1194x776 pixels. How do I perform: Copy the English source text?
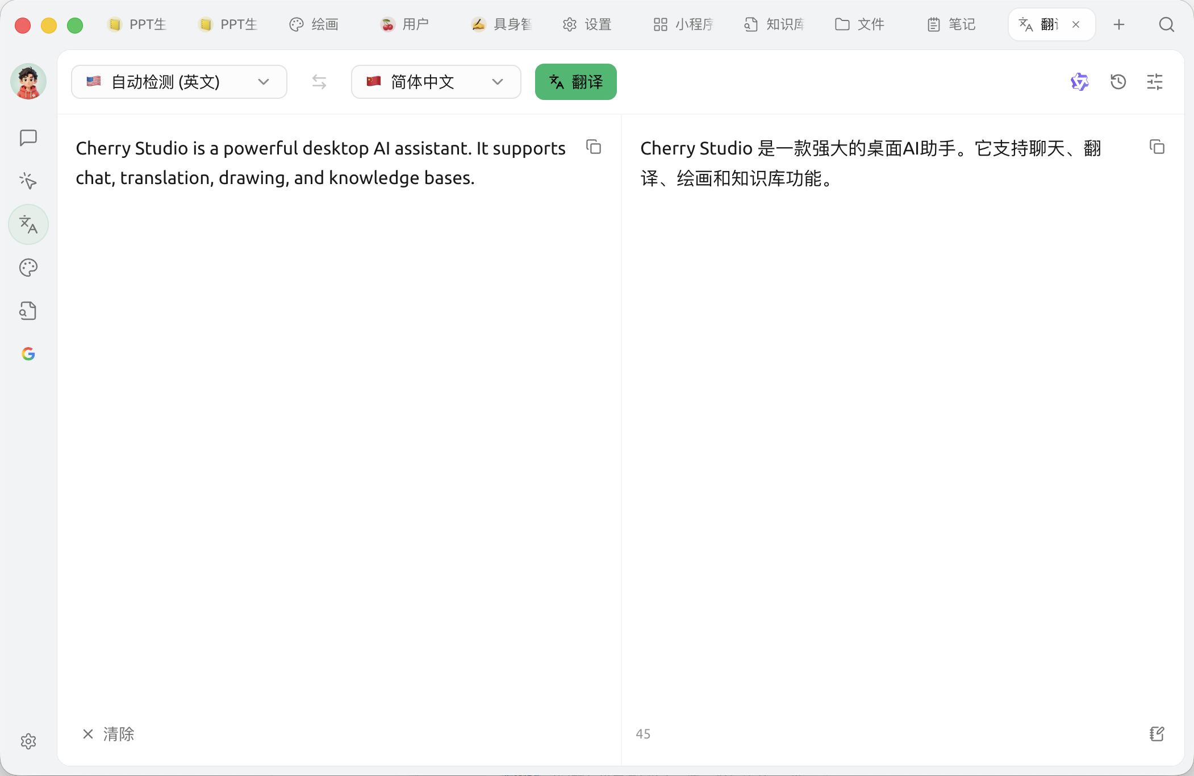pyautogui.click(x=594, y=147)
